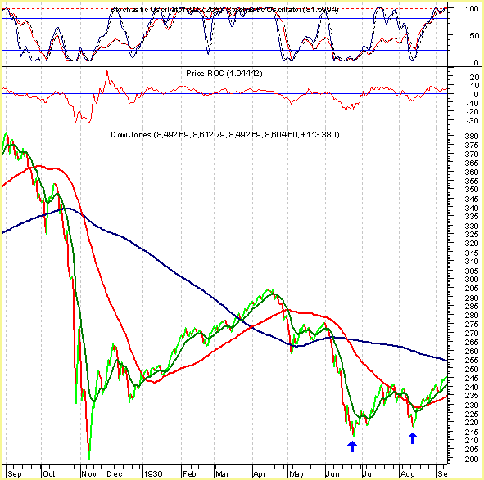Select the 1930 year marker
Image resolution: width=484 pixels, height=480 pixels.
[153, 473]
